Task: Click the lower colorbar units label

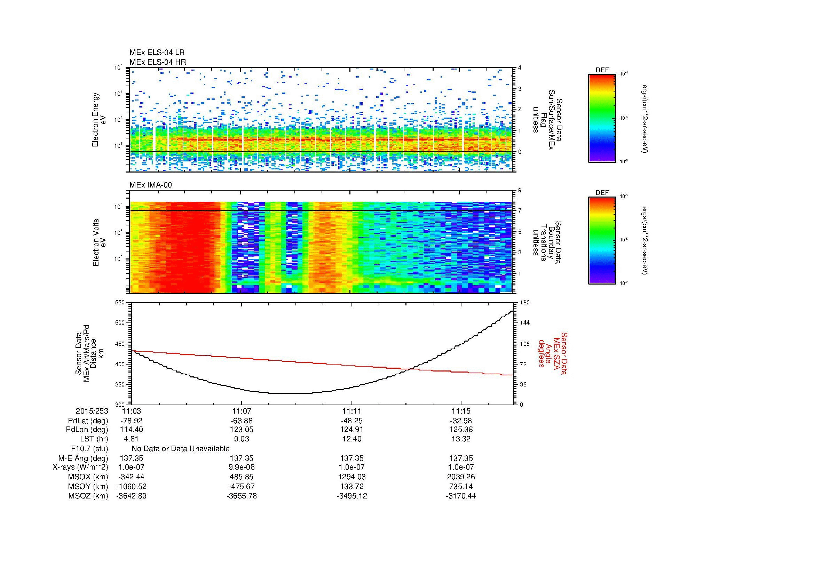Action: tap(646, 240)
